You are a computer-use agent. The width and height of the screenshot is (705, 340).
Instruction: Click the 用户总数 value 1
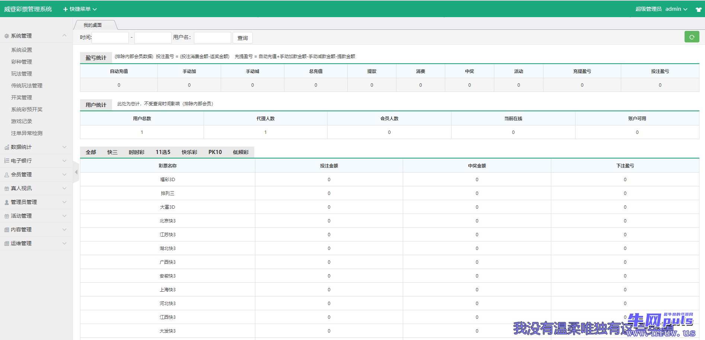[x=142, y=132]
